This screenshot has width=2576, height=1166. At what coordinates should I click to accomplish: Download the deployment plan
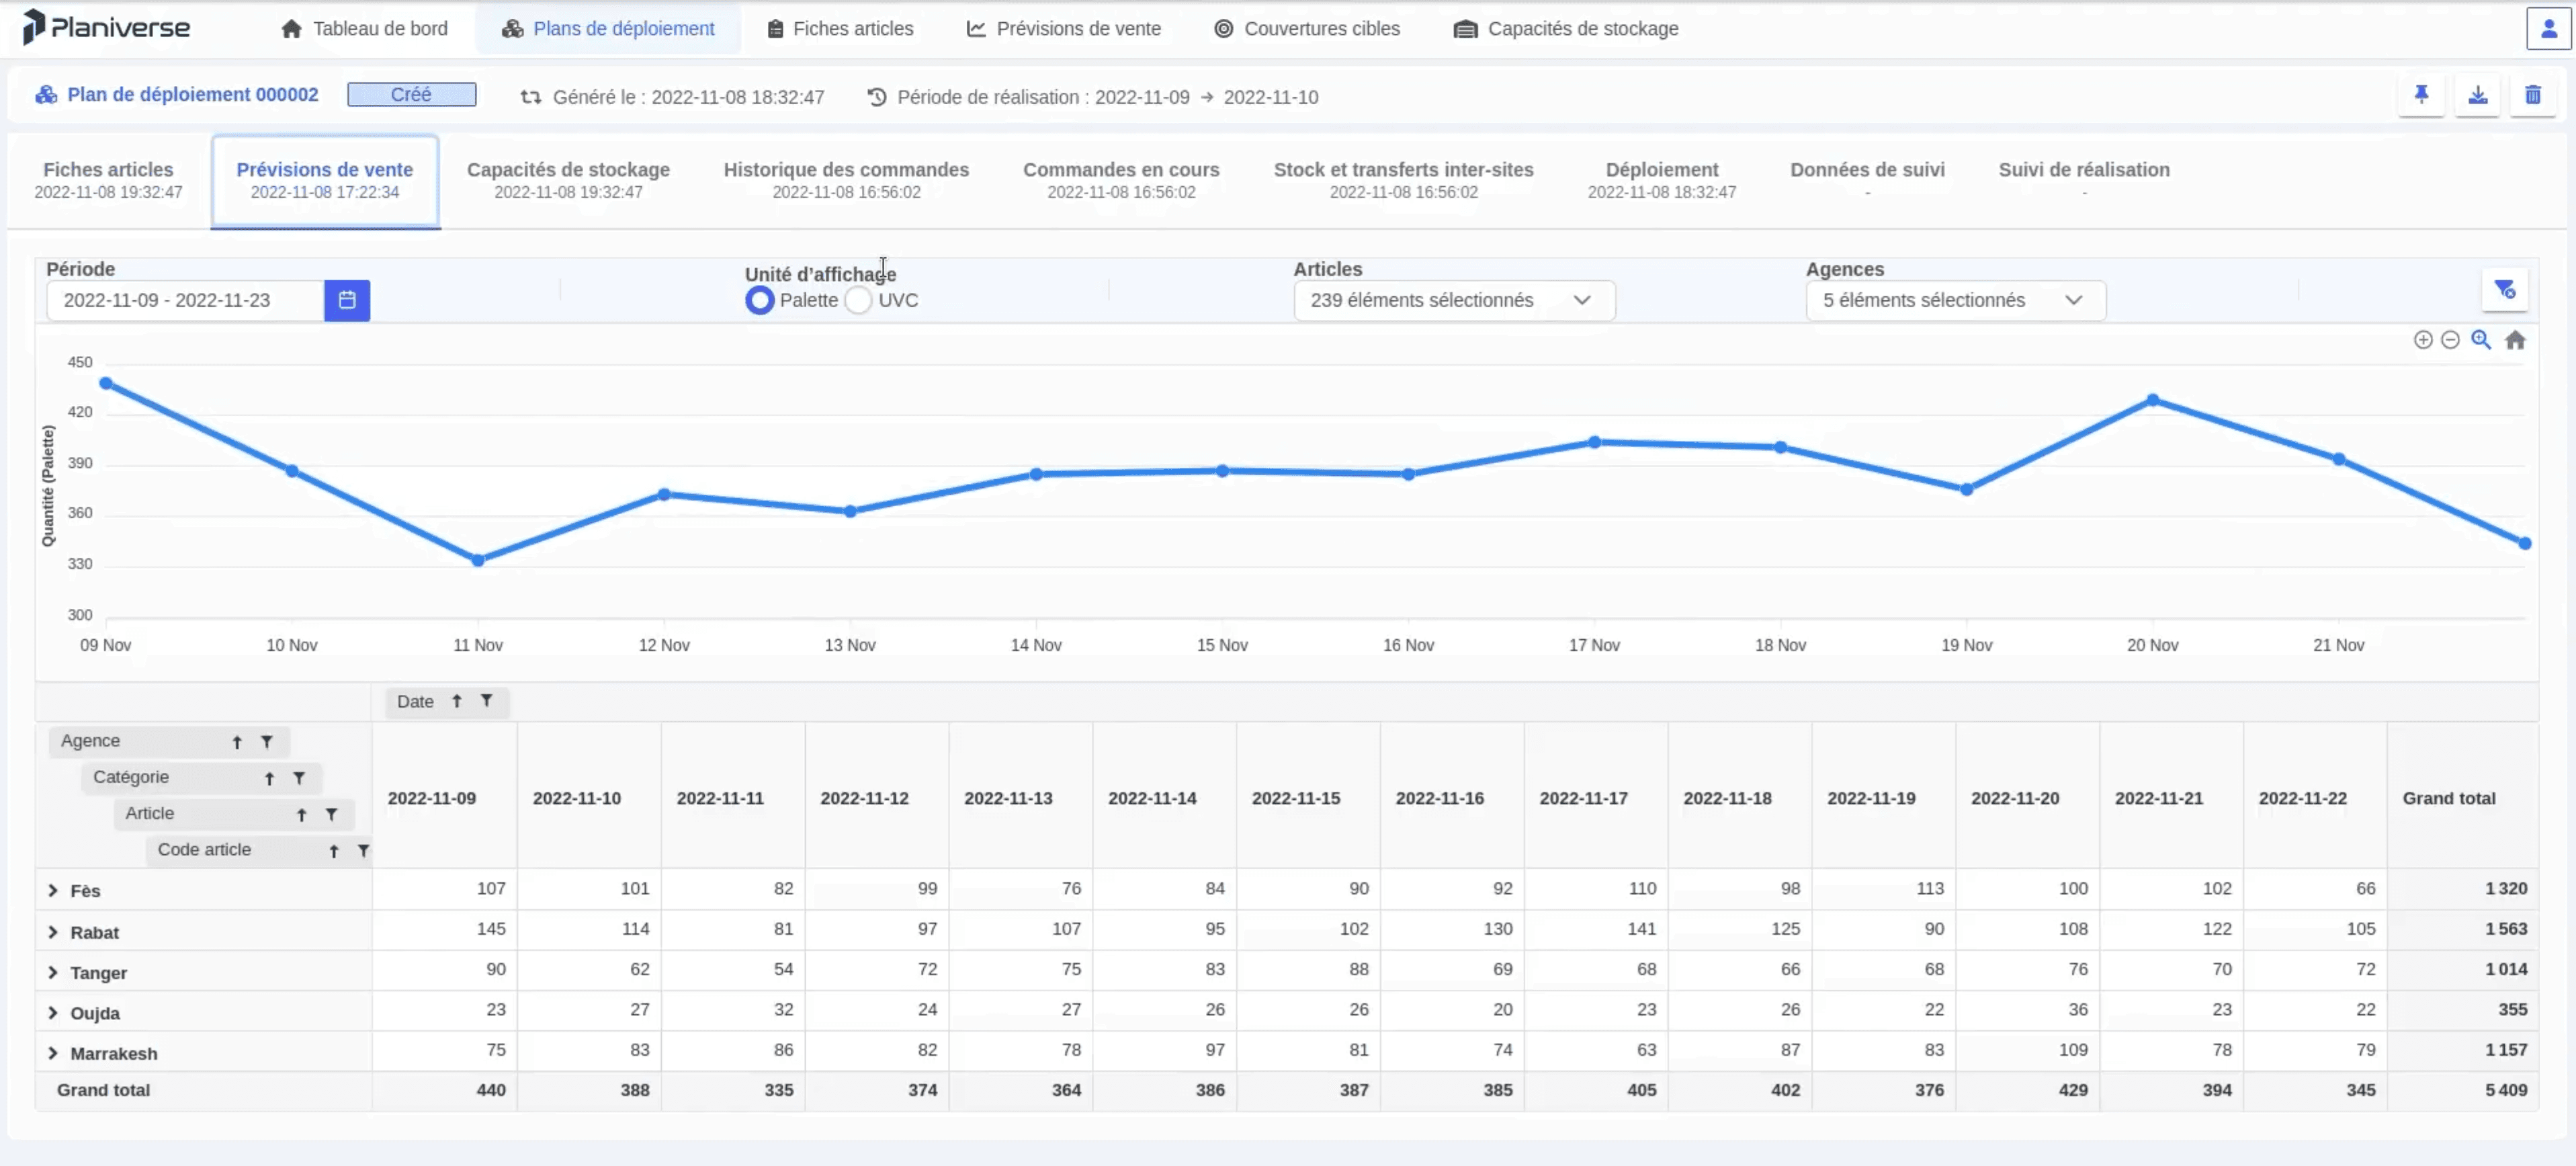[x=2478, y=95]
